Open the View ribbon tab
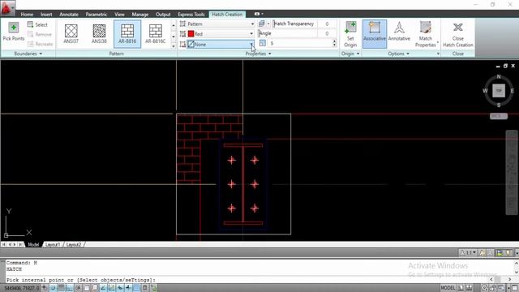This screenshot has width=519, height=292. click(119, 15)
